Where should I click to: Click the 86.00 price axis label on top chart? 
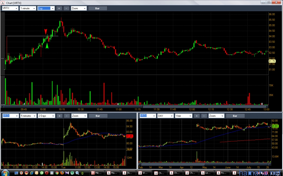(x=272, y=14)
